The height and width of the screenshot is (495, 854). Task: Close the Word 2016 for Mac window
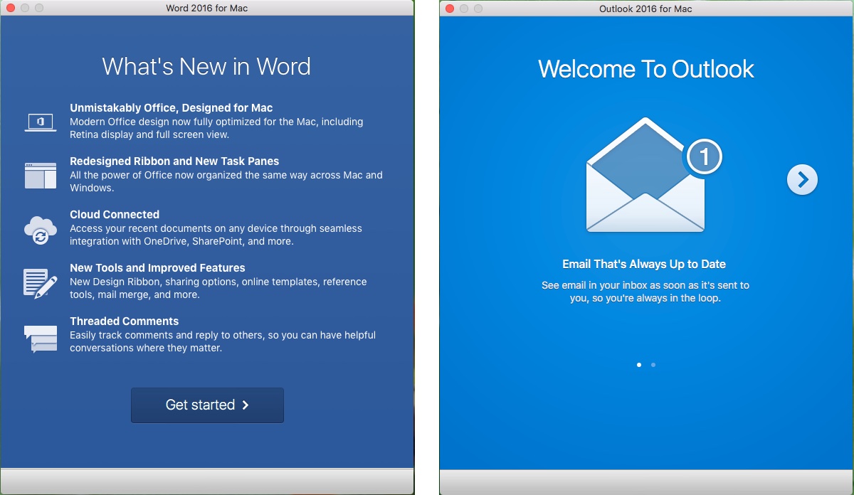coord(11,8)
